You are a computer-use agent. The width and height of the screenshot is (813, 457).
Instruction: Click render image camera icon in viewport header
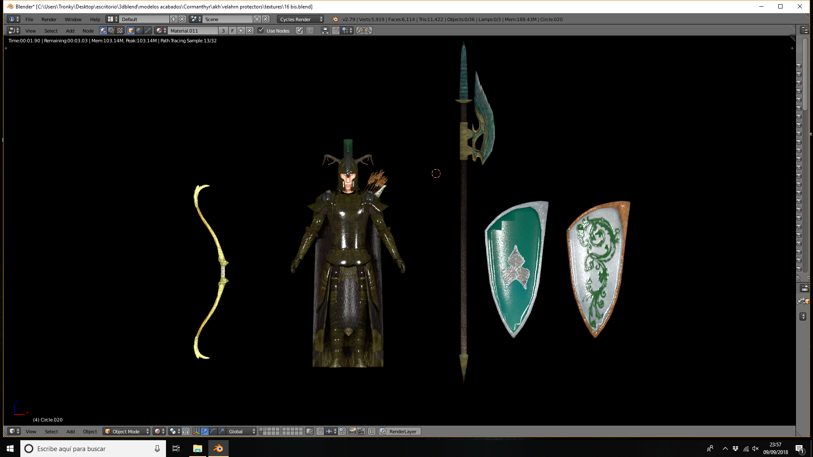tap(352, 431)
